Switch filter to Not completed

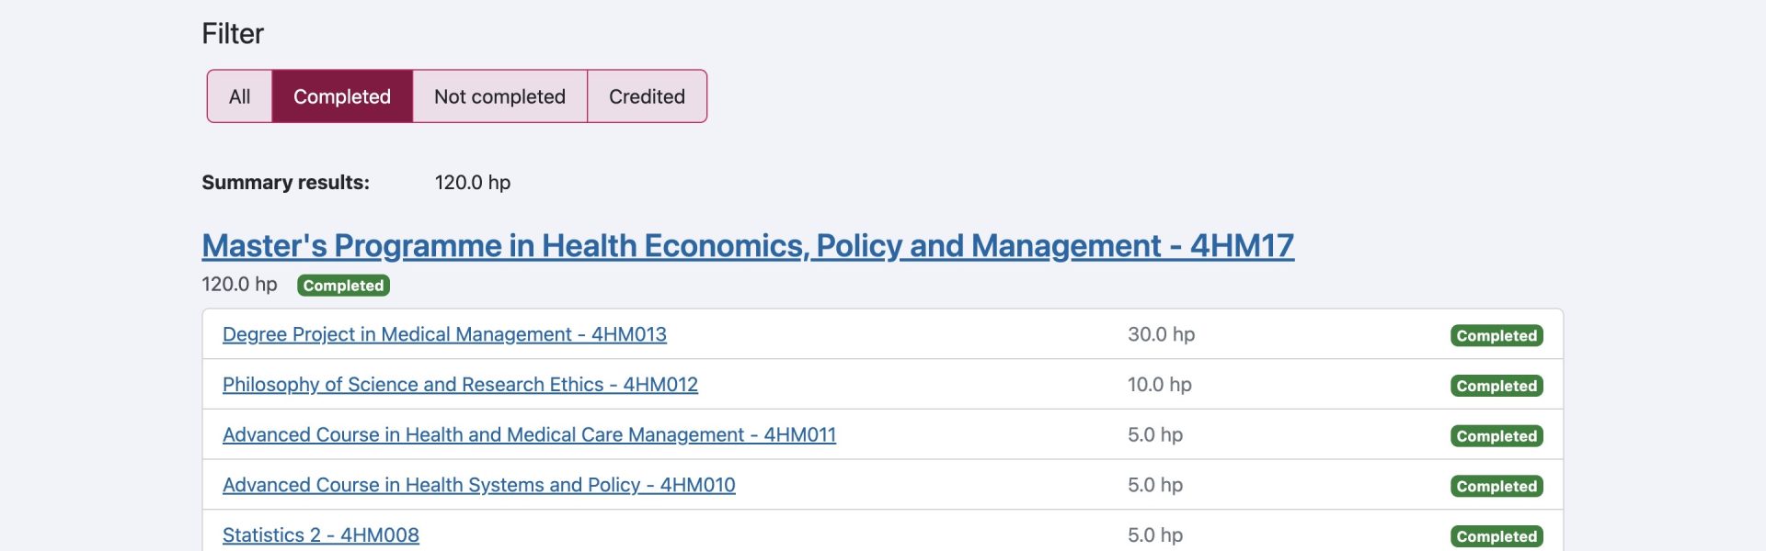499,96
